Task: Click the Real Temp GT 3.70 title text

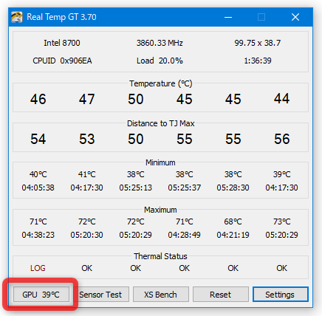Action: pyautogui.click(x=61, y=17)
